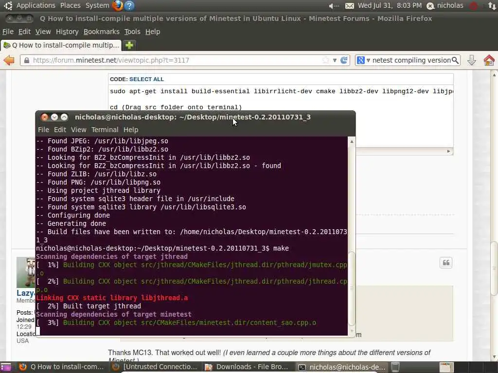Open the terminal Edit menu
The image size is (498, 373).
[60, 130]
